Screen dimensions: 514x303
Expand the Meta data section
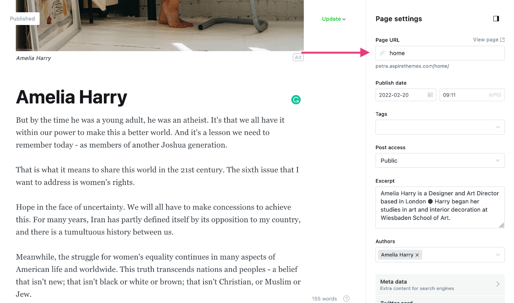click(440, 285)
